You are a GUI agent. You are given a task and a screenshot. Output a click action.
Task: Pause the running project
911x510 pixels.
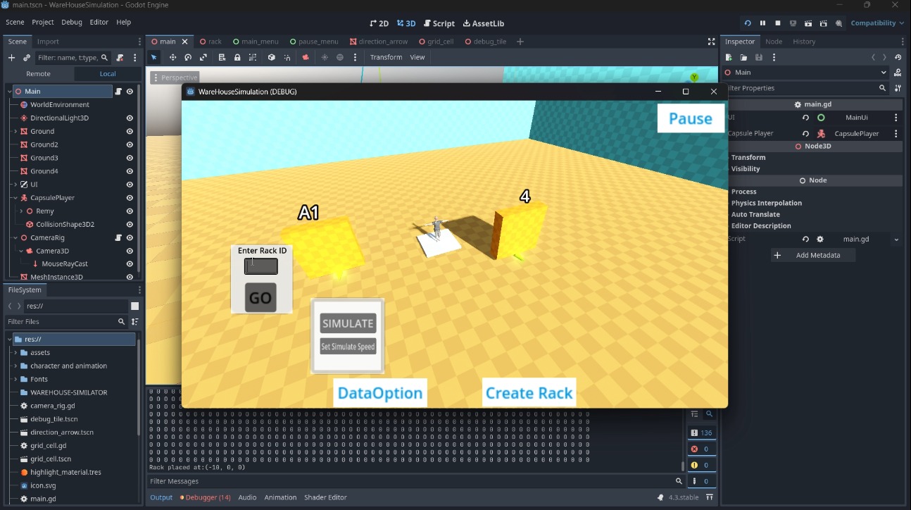pos(762,23)
